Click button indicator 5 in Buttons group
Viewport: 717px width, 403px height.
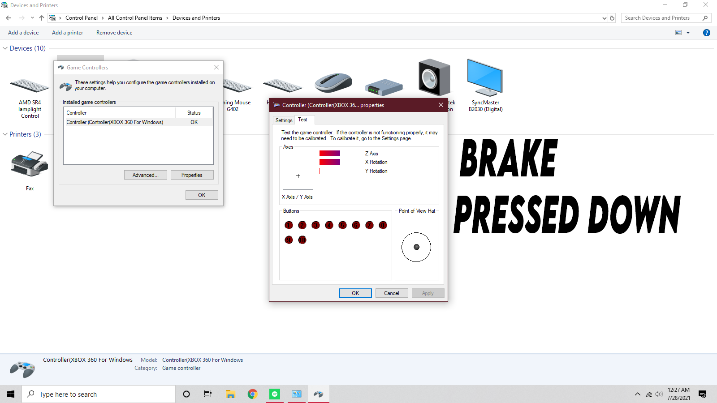click(342, 225)
